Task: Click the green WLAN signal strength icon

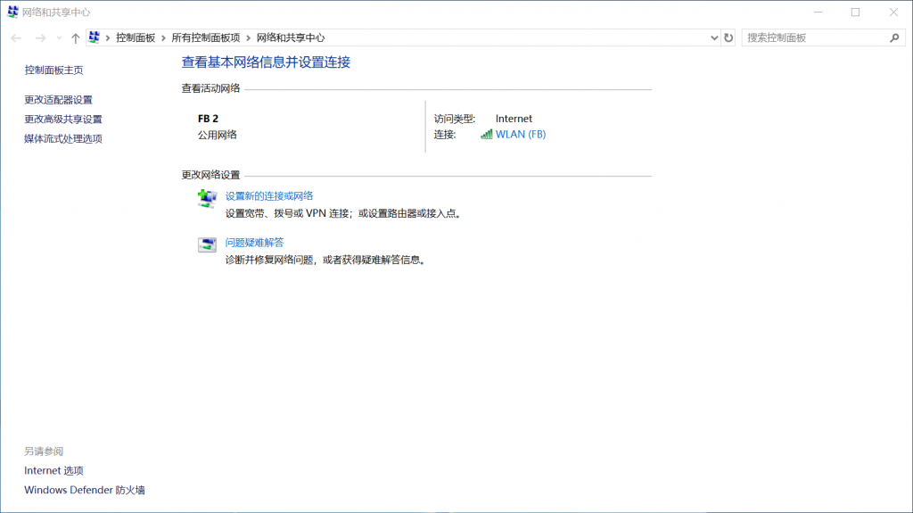Action: click(x=486, y=134)
